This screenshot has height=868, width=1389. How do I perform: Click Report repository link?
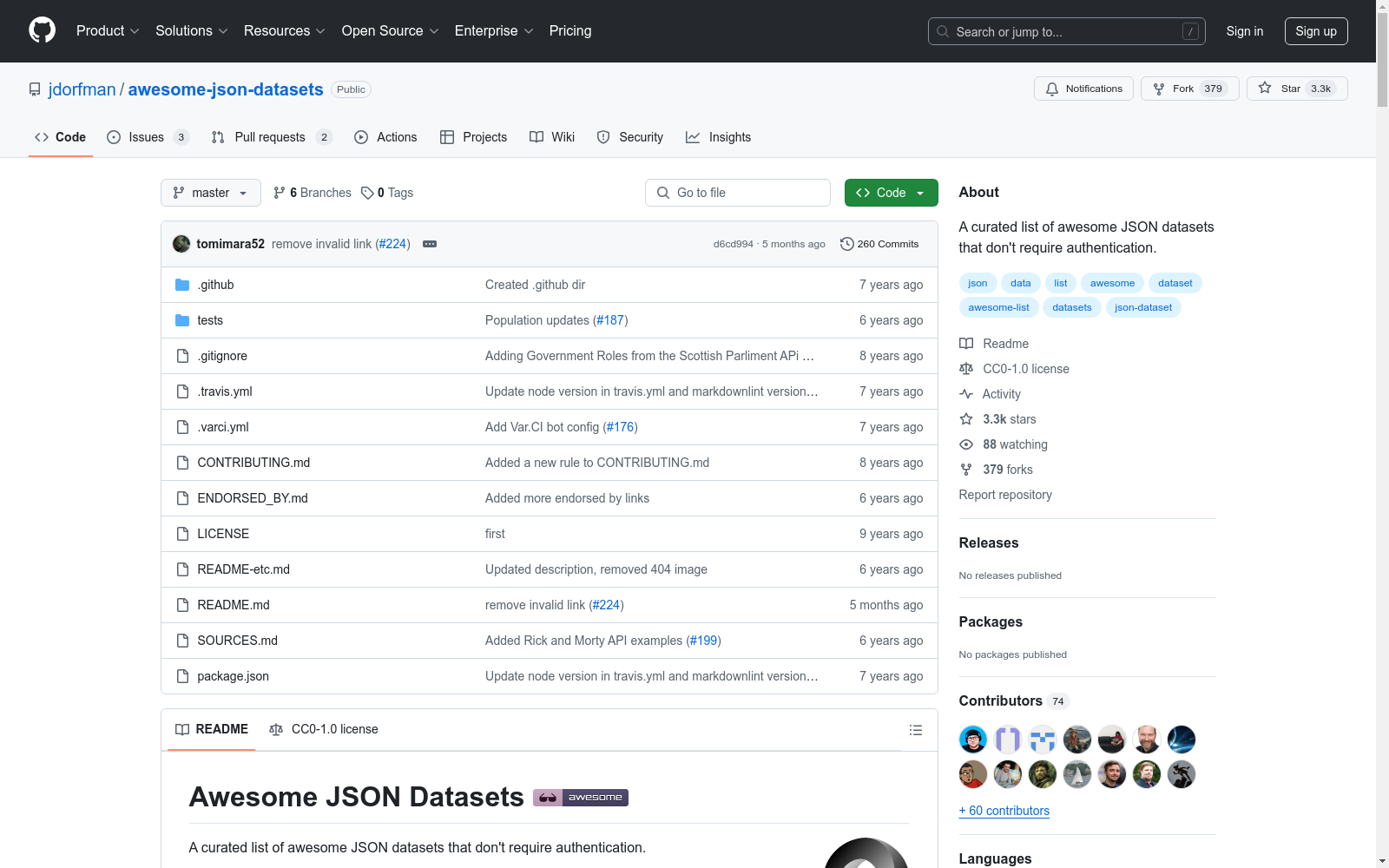click(1005, 495)
